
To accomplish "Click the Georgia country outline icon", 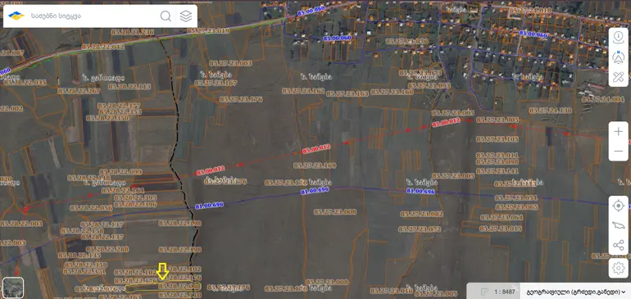I will point(618,225).
